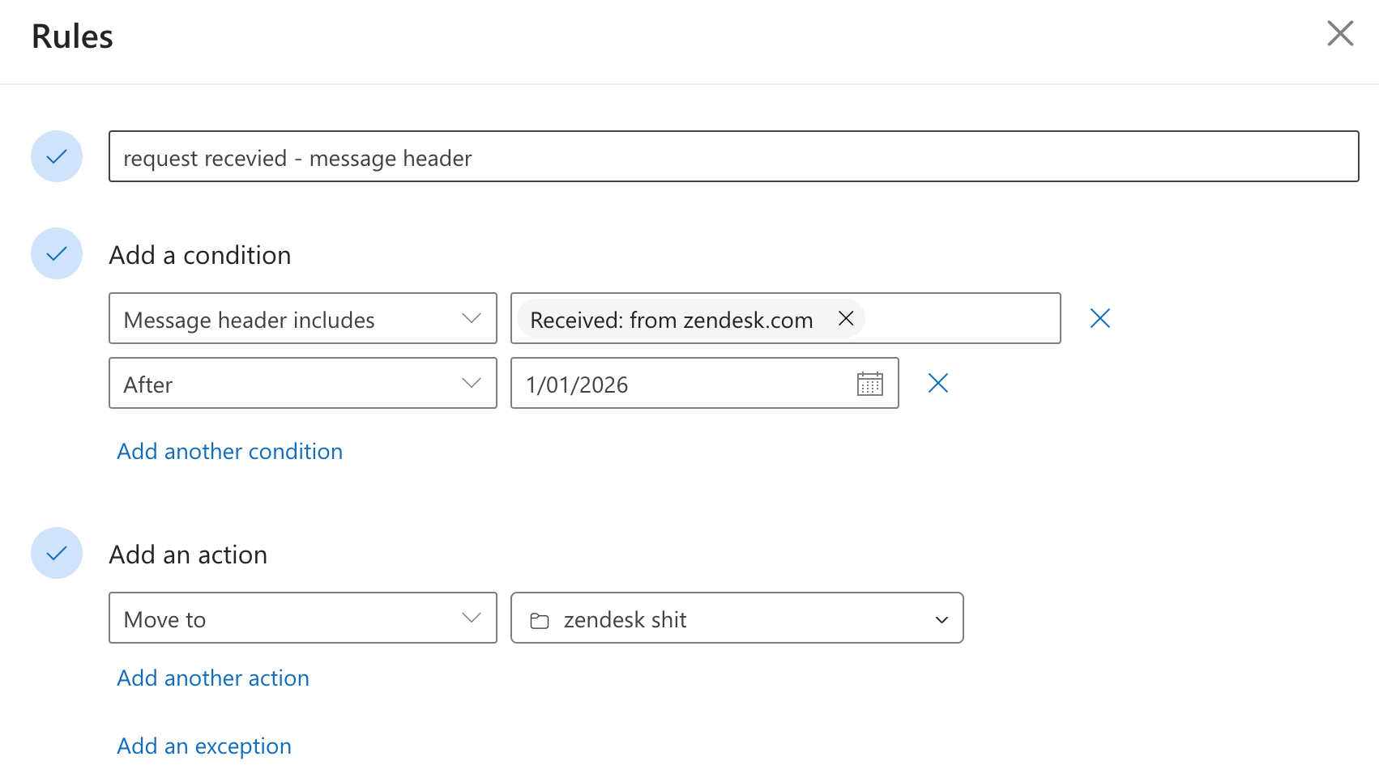This screenshot has height=782, width=1379.
Task: Click the empty area in header text box
Action: 961,319
